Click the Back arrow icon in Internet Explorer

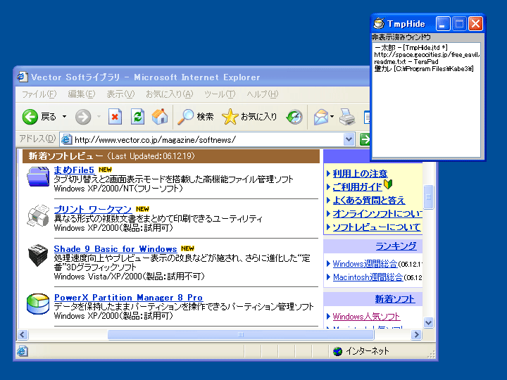click(x=30, y=117)
